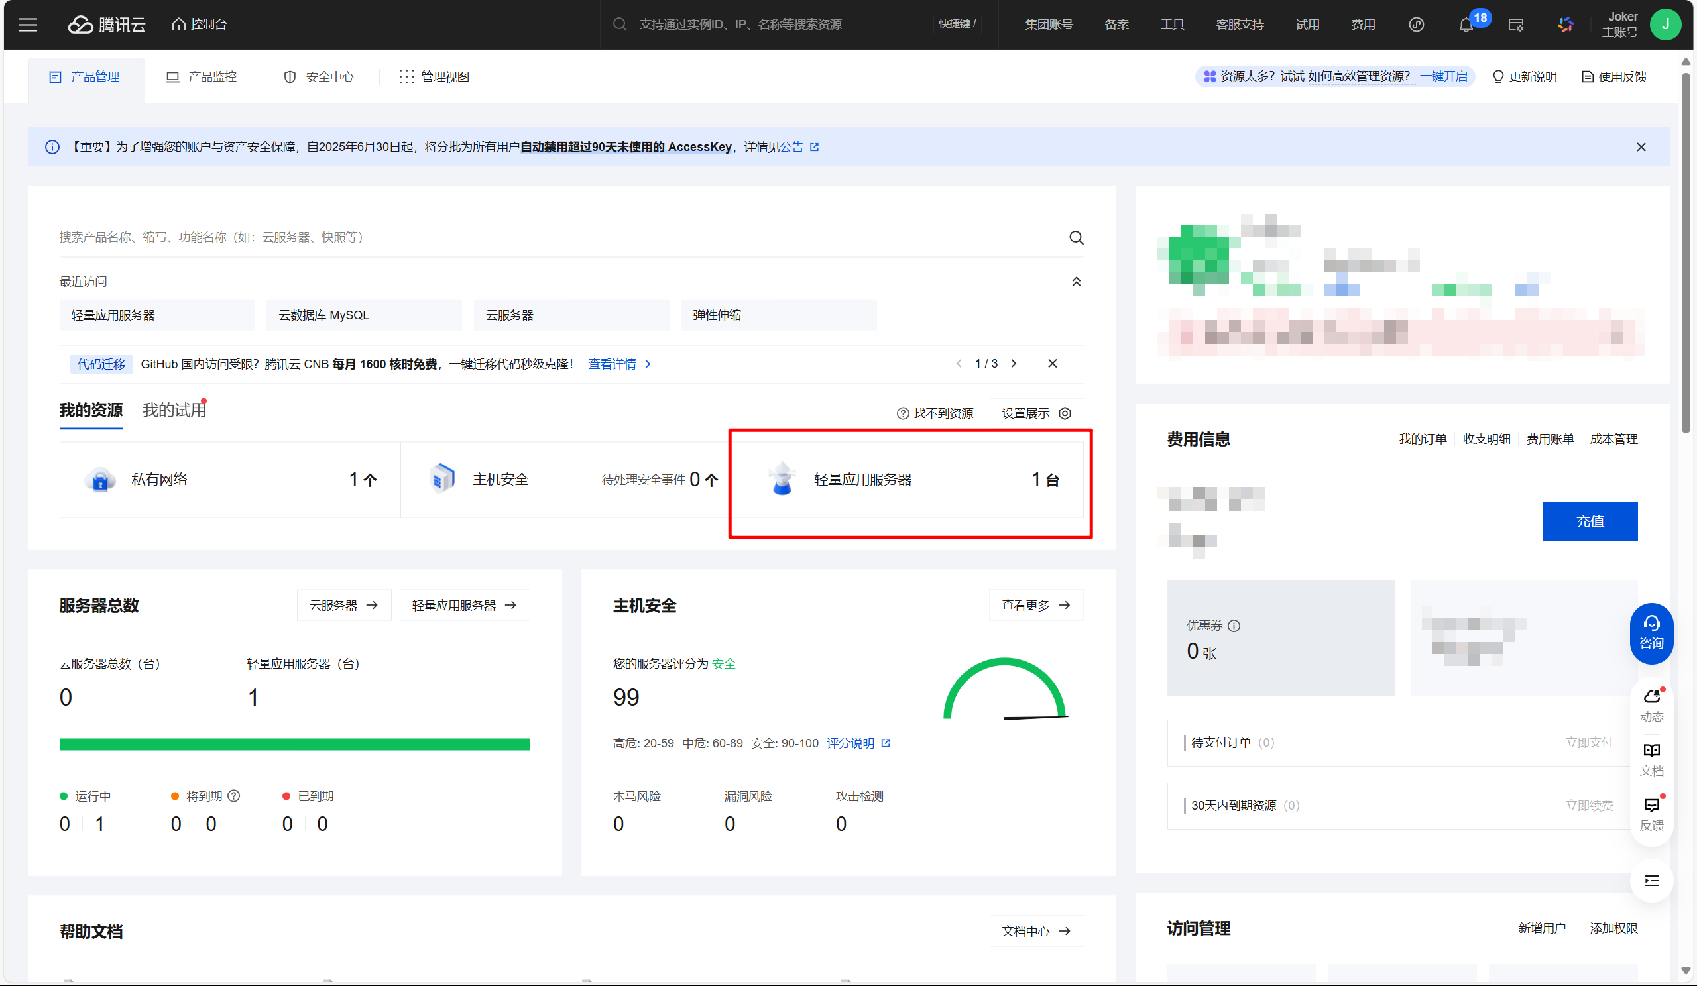Click the blue 充值 button

(1589, 521)
